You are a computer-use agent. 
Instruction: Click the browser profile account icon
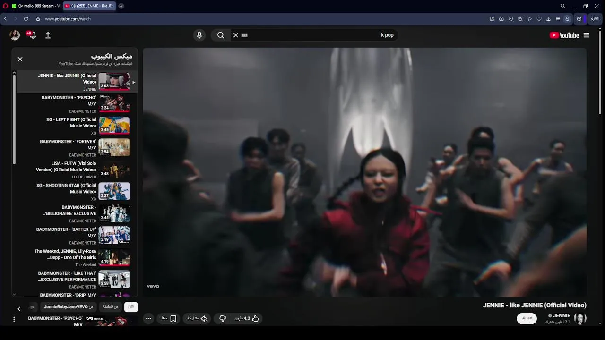[567, 19]
